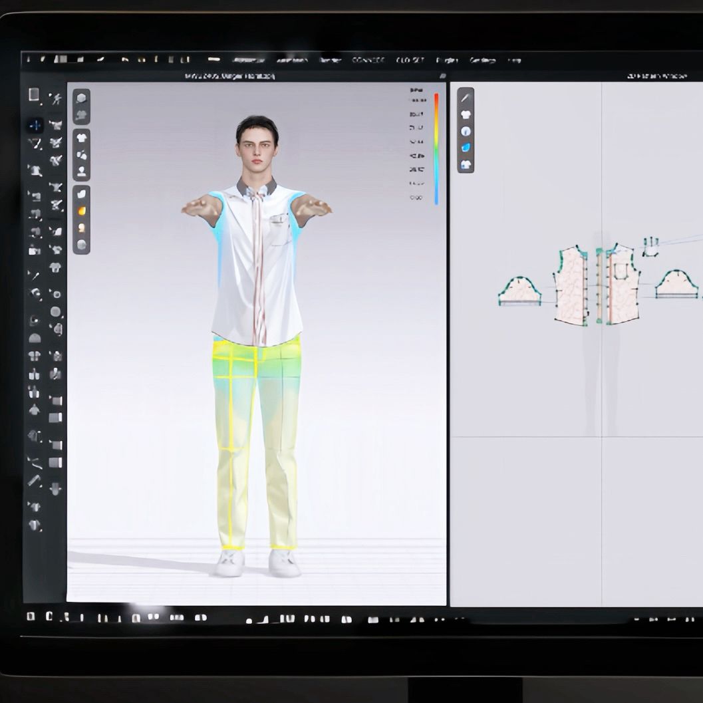
Task: Click the beige skin-toned icon below the orange one
Action: [x=81, y=227]
